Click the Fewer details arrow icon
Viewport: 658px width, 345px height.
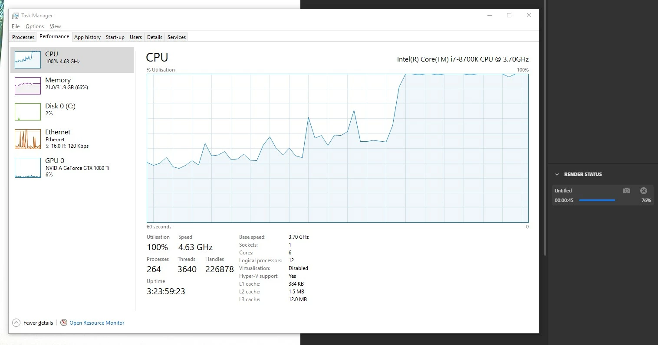tap(16, 322)
